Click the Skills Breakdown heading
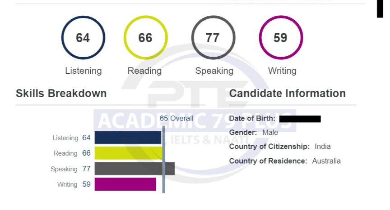Viewport: 390px width, 210px height. [x=61, y=94]
